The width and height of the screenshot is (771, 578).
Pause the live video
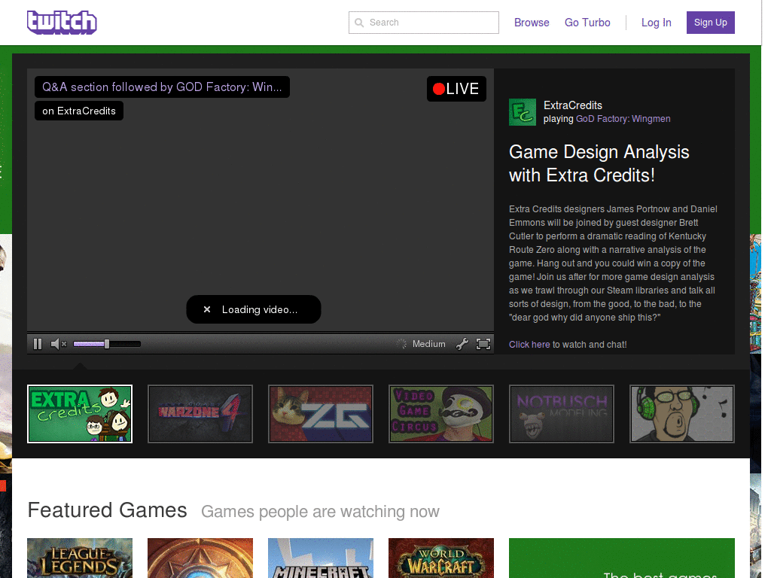tap(38, 344)
